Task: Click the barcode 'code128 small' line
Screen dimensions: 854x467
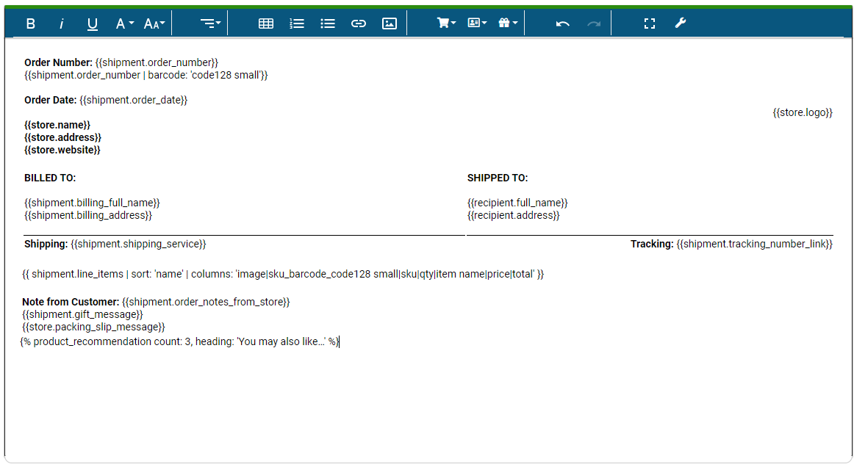Action: coord(146,75)
